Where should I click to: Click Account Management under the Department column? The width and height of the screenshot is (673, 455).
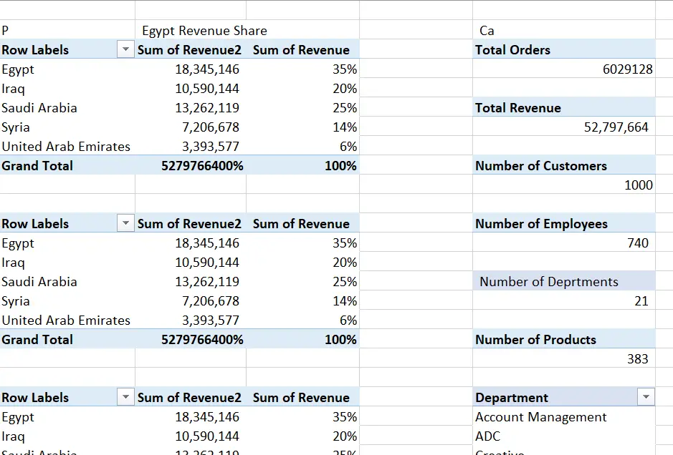pos(540,416)
